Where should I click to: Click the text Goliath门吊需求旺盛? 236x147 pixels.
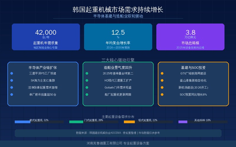[118, 87]
